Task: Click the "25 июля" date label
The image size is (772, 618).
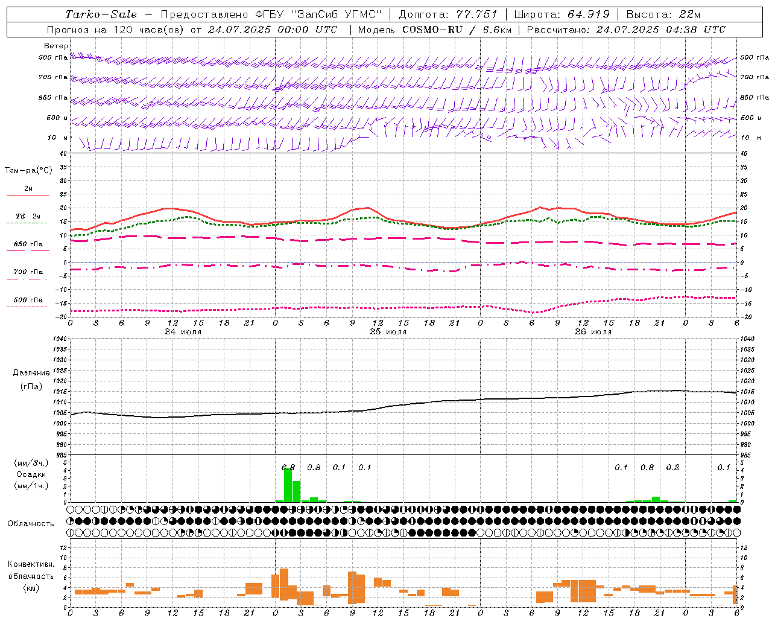Action: 388,331
